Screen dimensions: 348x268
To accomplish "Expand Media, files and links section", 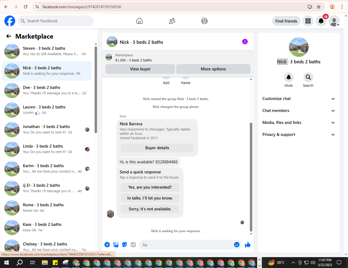I will 299,123.
